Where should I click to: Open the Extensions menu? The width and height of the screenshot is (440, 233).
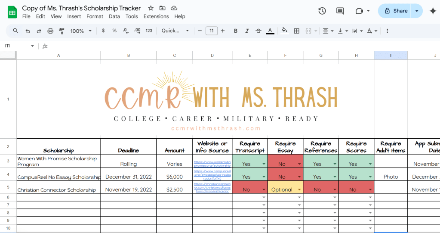[x=156, y=16]
